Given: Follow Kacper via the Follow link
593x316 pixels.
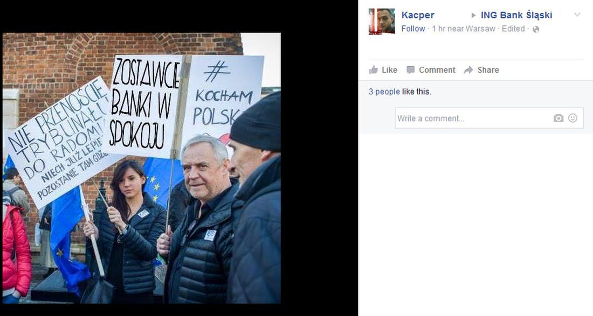Looking at the screenshot, I should (x=413, y=29).
